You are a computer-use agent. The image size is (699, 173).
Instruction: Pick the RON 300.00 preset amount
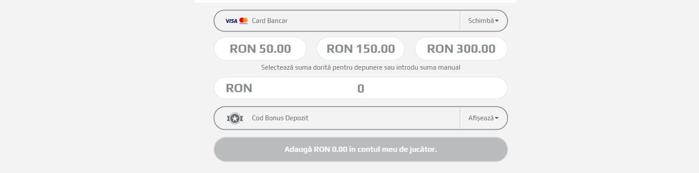pyautogui.click(x=461, y=49)
